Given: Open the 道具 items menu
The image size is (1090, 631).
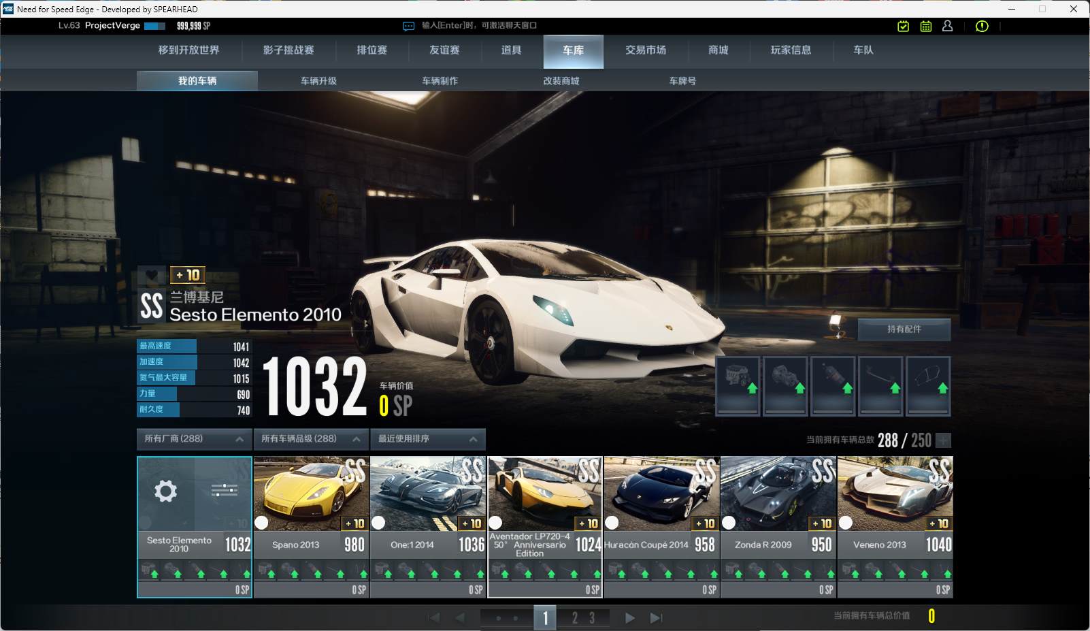Looking at the screenshot, I should [x=511, y=50].
